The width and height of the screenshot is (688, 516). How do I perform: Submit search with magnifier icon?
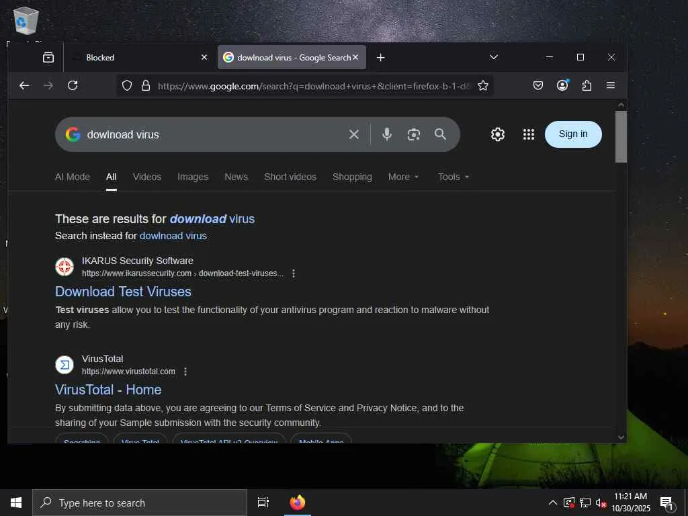440,134
